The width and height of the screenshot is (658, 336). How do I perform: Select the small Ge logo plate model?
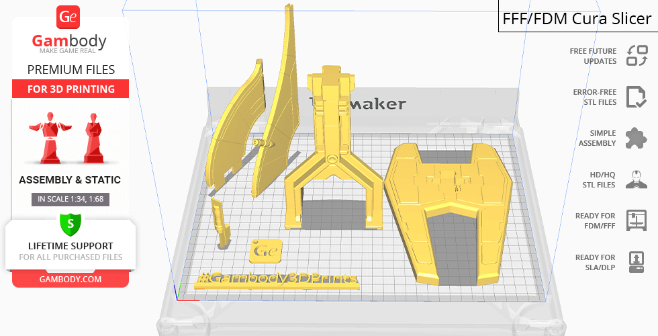tap(266, 251)
